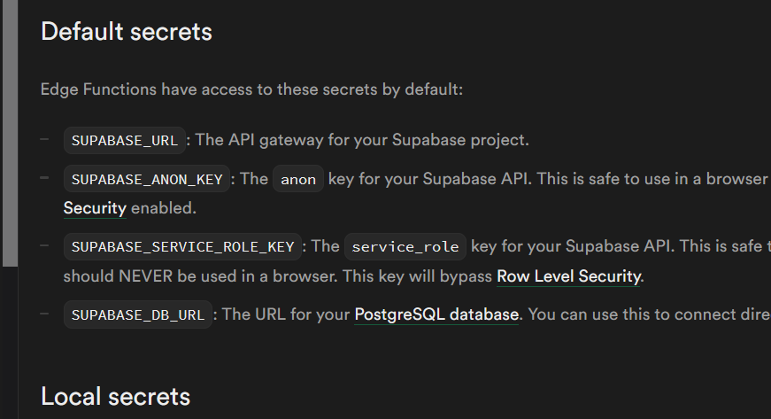Click the SUPABASE_SERVICE_ROLE_KEY code label
The height and width of the screenshot is (419, 771).
point(182,246)
